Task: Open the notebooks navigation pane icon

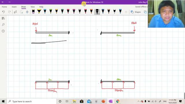Action: coord(3,18)
